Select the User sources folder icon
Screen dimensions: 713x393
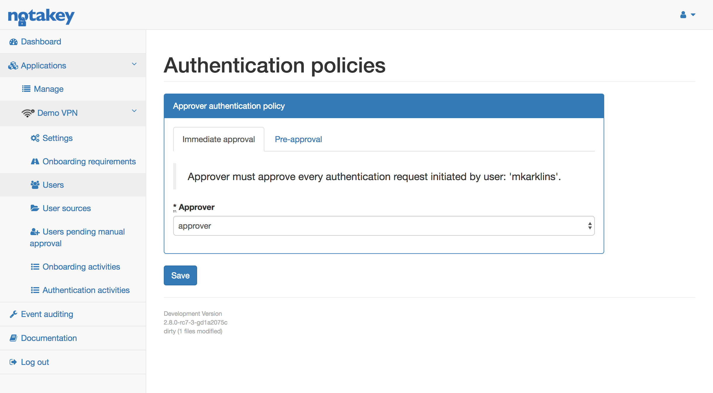click(35, 208)
